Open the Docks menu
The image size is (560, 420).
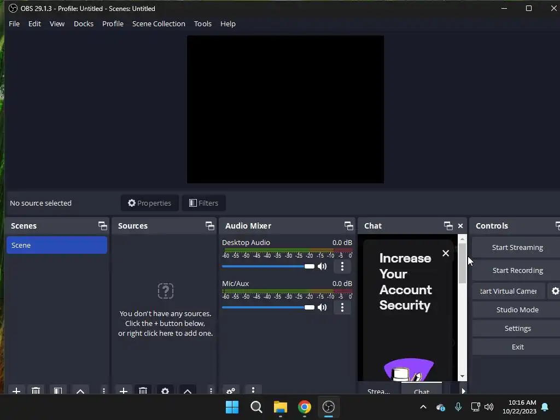tap(84, 24)
